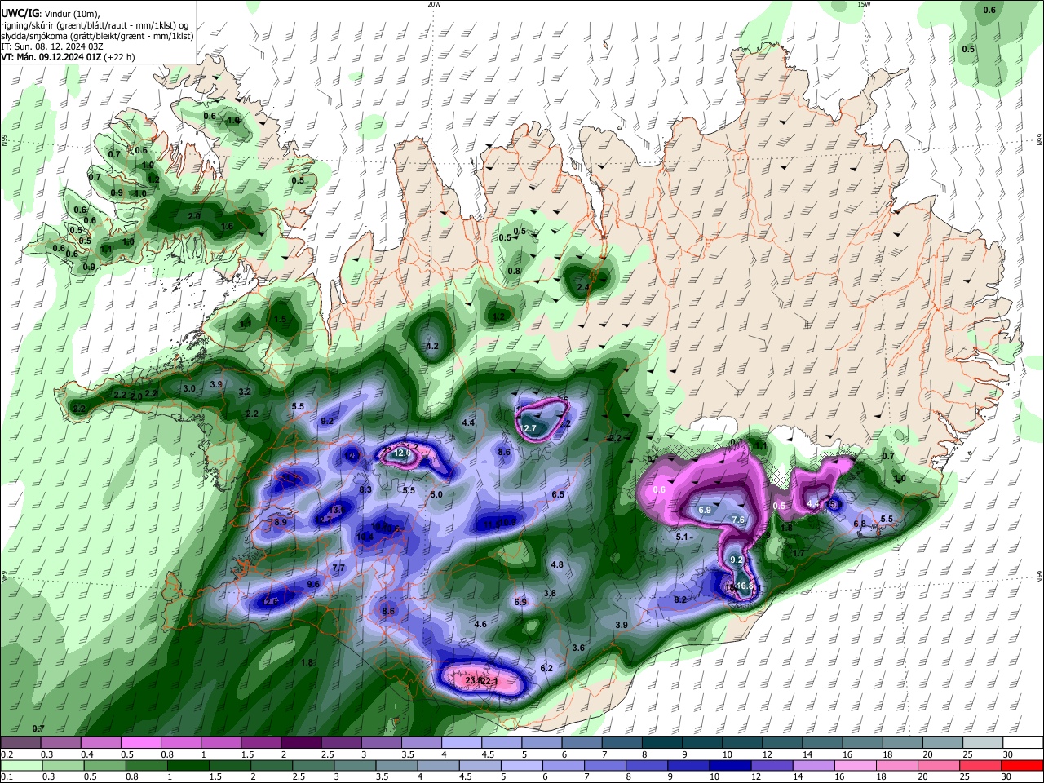This screenshot has height=783, width=1044.
Task: Click the 2.4 value in the dark green patch
Action: (x=583, y=287)
